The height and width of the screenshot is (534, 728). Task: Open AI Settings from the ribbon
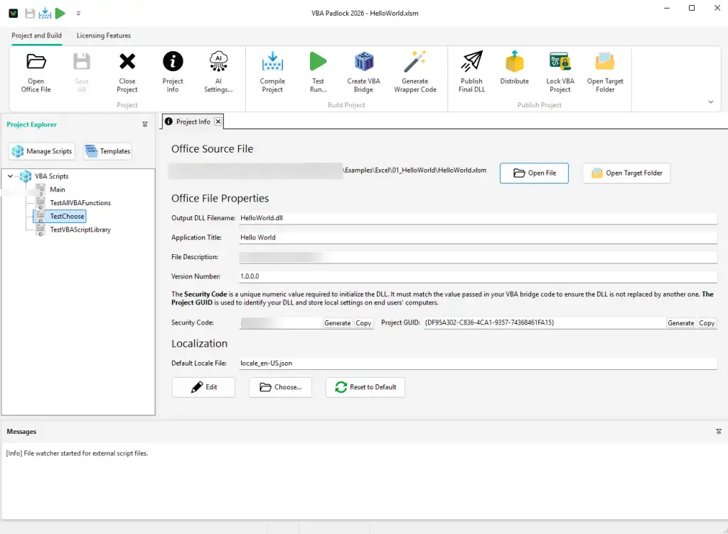219,70
